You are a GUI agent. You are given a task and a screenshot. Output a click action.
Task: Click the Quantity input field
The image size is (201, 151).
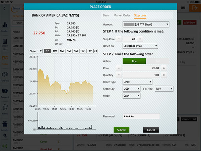(x=141, y=75)
